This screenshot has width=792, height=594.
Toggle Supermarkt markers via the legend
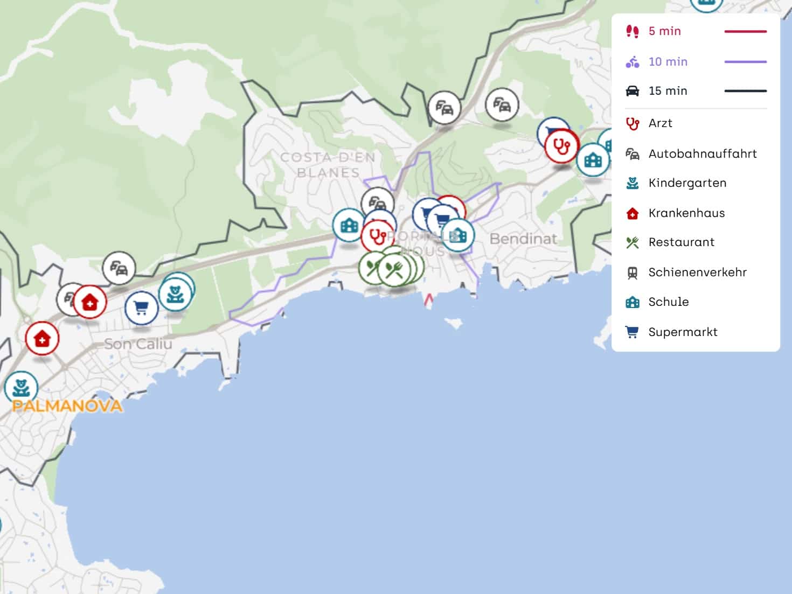[683, 332]
